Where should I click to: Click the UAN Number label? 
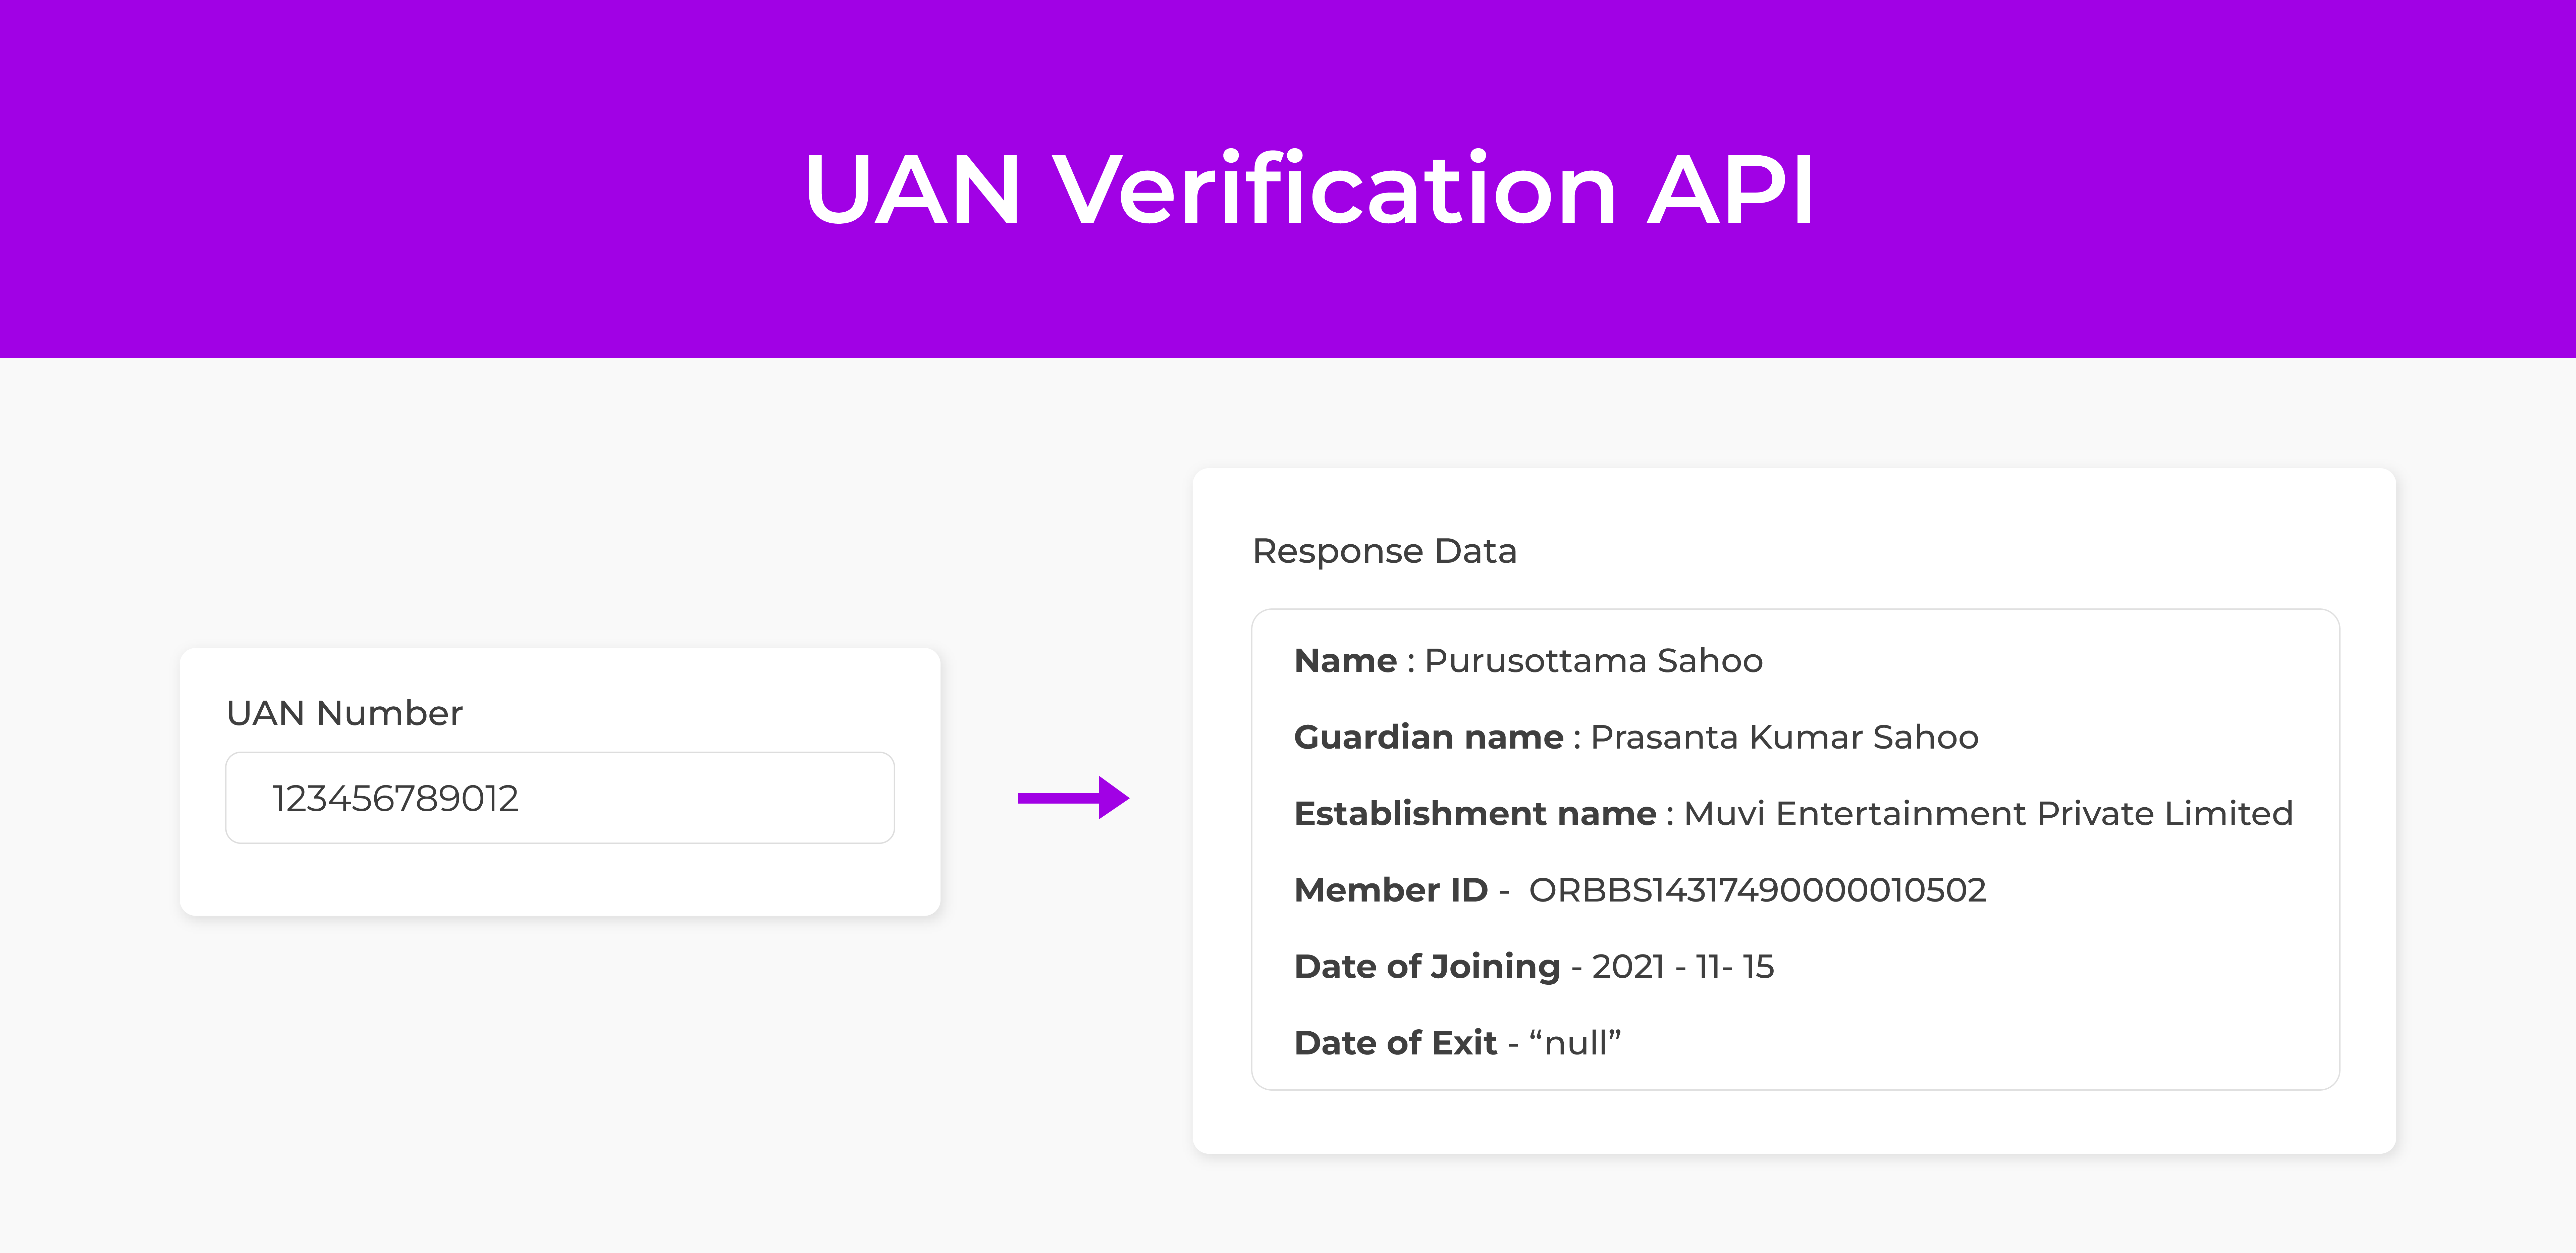coord(344,713)
